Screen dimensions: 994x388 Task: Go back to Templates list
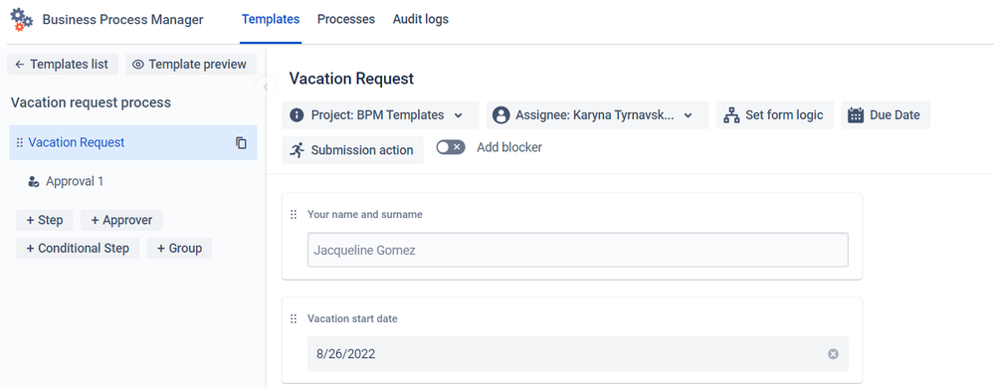click(63, 64)
